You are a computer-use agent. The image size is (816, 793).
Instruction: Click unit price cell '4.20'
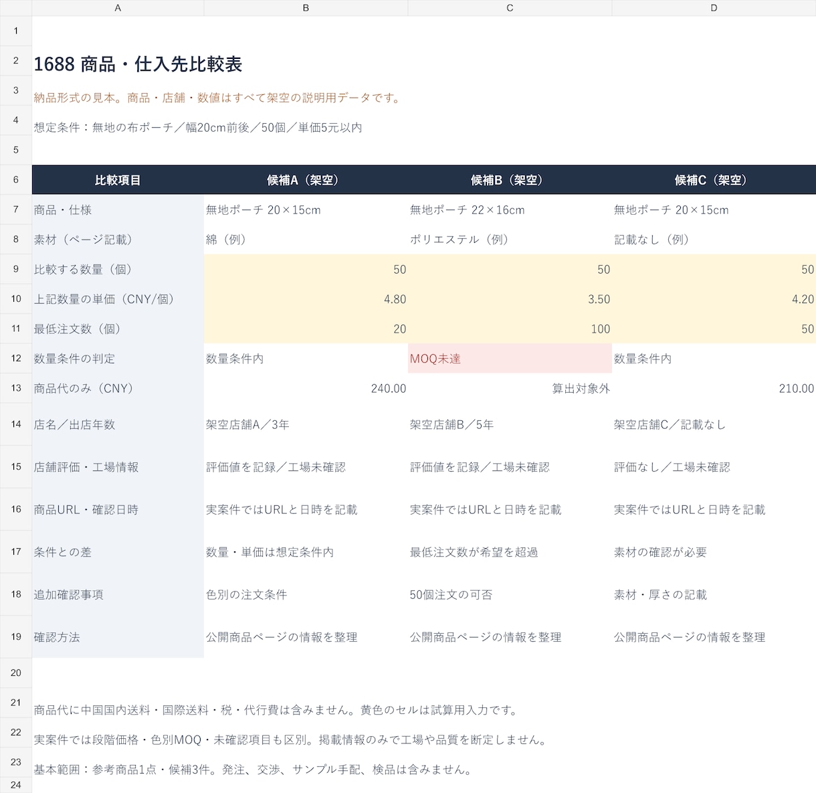coord(714,298)
